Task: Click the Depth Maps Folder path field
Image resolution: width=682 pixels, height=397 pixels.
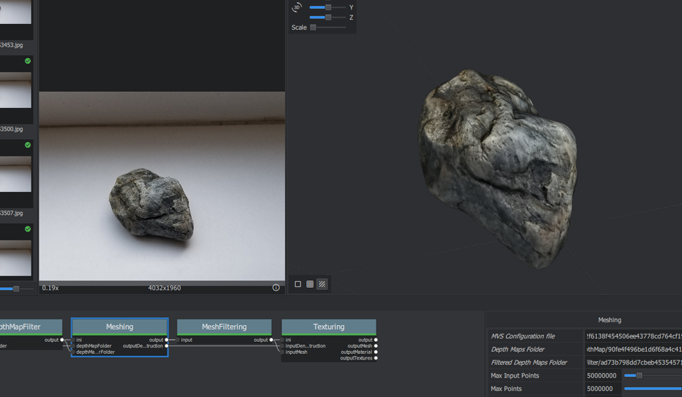Action: (633, 349)
